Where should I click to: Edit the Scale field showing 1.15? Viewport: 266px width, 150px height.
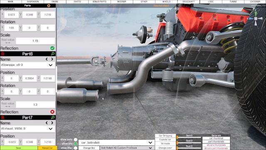click(35, 41)
